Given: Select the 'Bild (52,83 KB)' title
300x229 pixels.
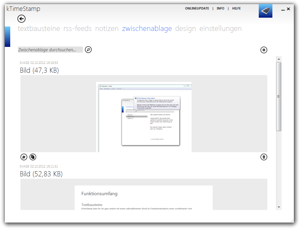Looking at the screenshot, I should [x=41, y=174].
